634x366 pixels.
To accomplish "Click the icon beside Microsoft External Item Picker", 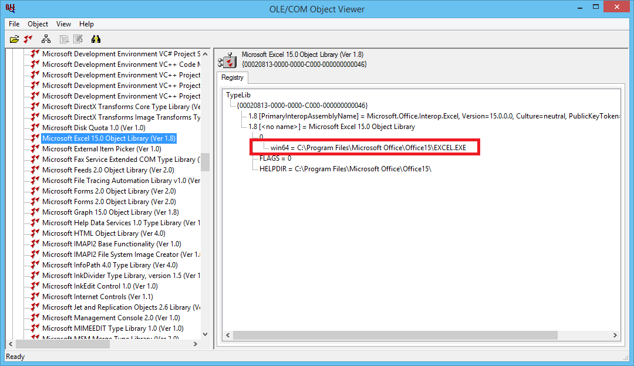I will point(35,148).
